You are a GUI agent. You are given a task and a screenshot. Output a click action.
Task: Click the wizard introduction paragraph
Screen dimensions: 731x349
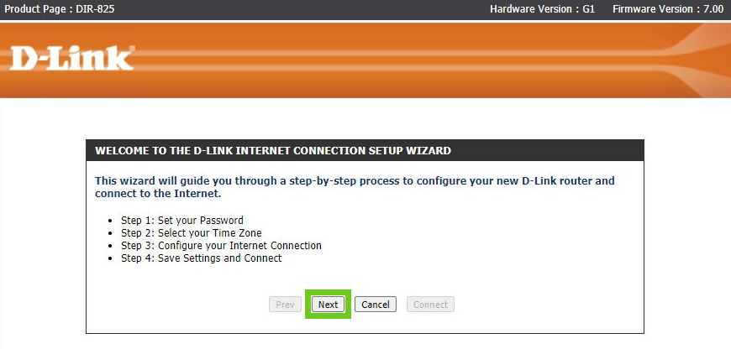pos(355,187)
